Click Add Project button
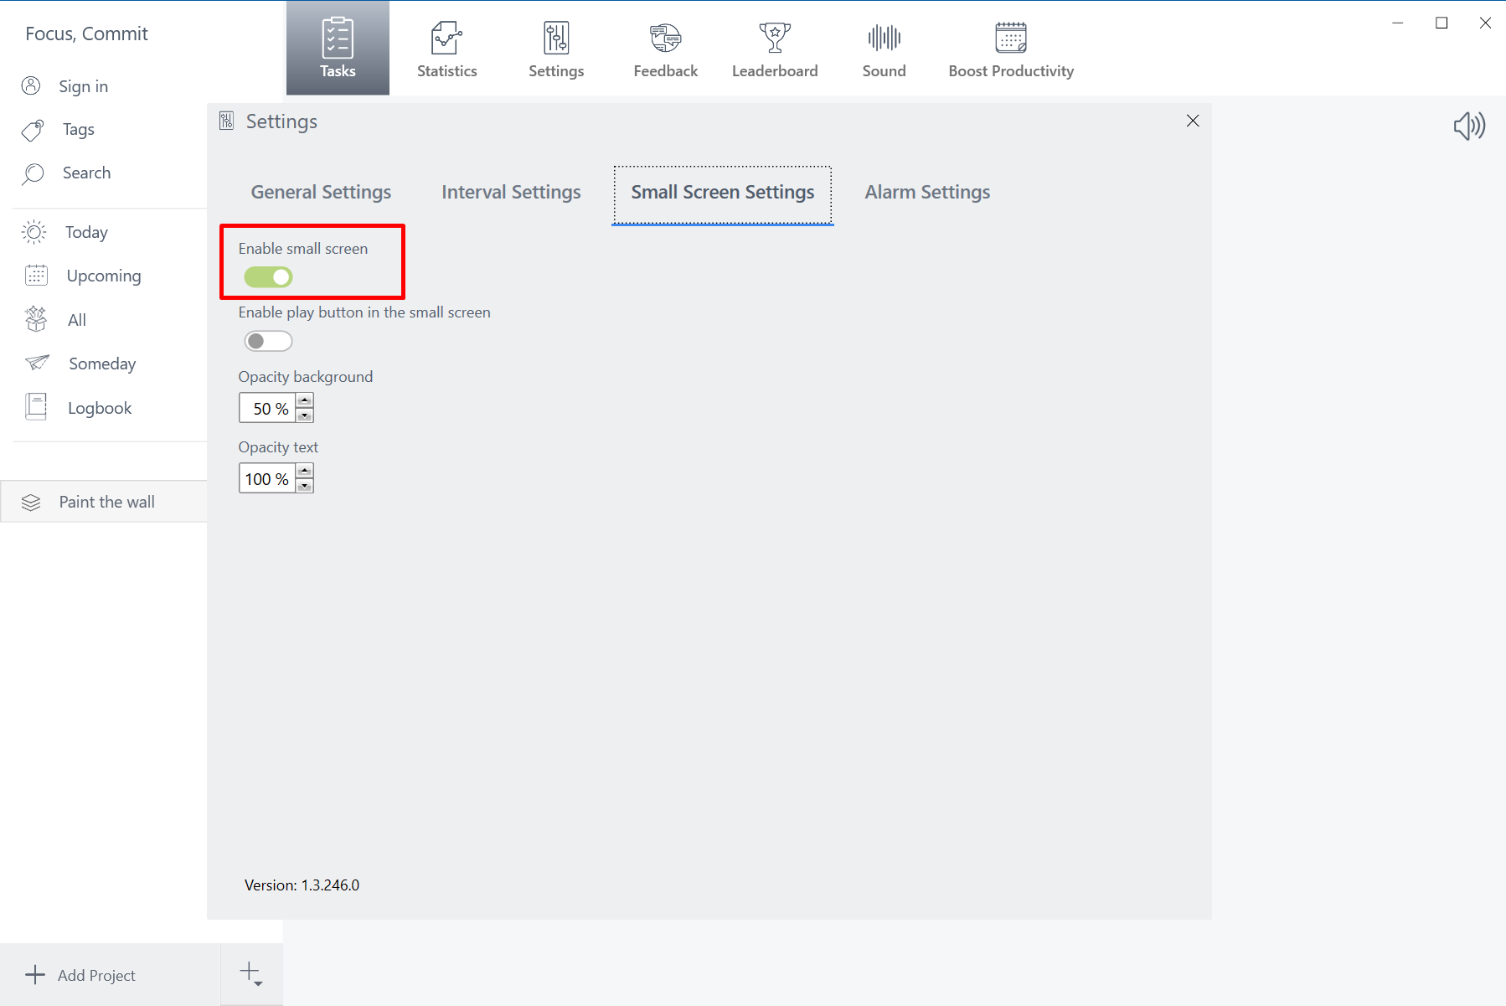The image size is (1506, 1006). (x=95, y=975)
